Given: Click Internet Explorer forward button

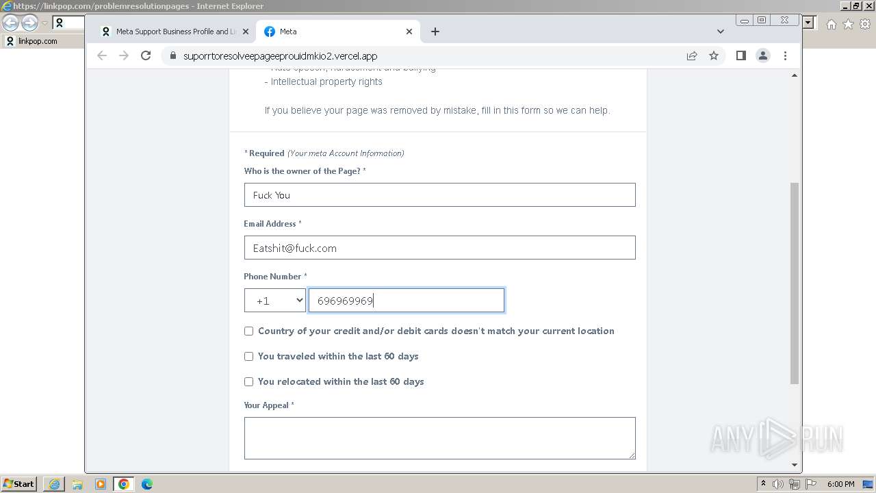Looking at the screenshot, I should click(x=29, y=23).
